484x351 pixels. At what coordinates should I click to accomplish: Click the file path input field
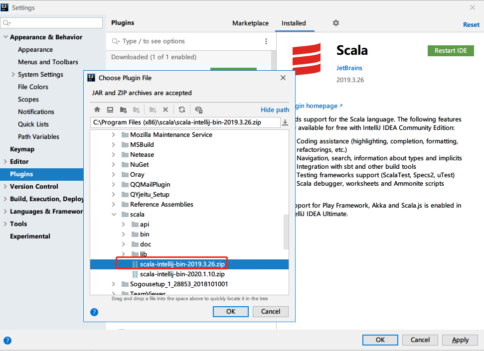[185, 122]
